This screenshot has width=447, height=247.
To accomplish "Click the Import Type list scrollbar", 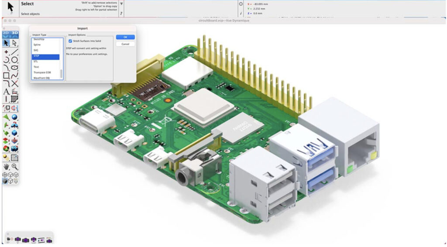I will point(61,72).
